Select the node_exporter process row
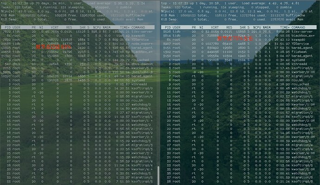320x185 pixels. [x=77, y=44]
